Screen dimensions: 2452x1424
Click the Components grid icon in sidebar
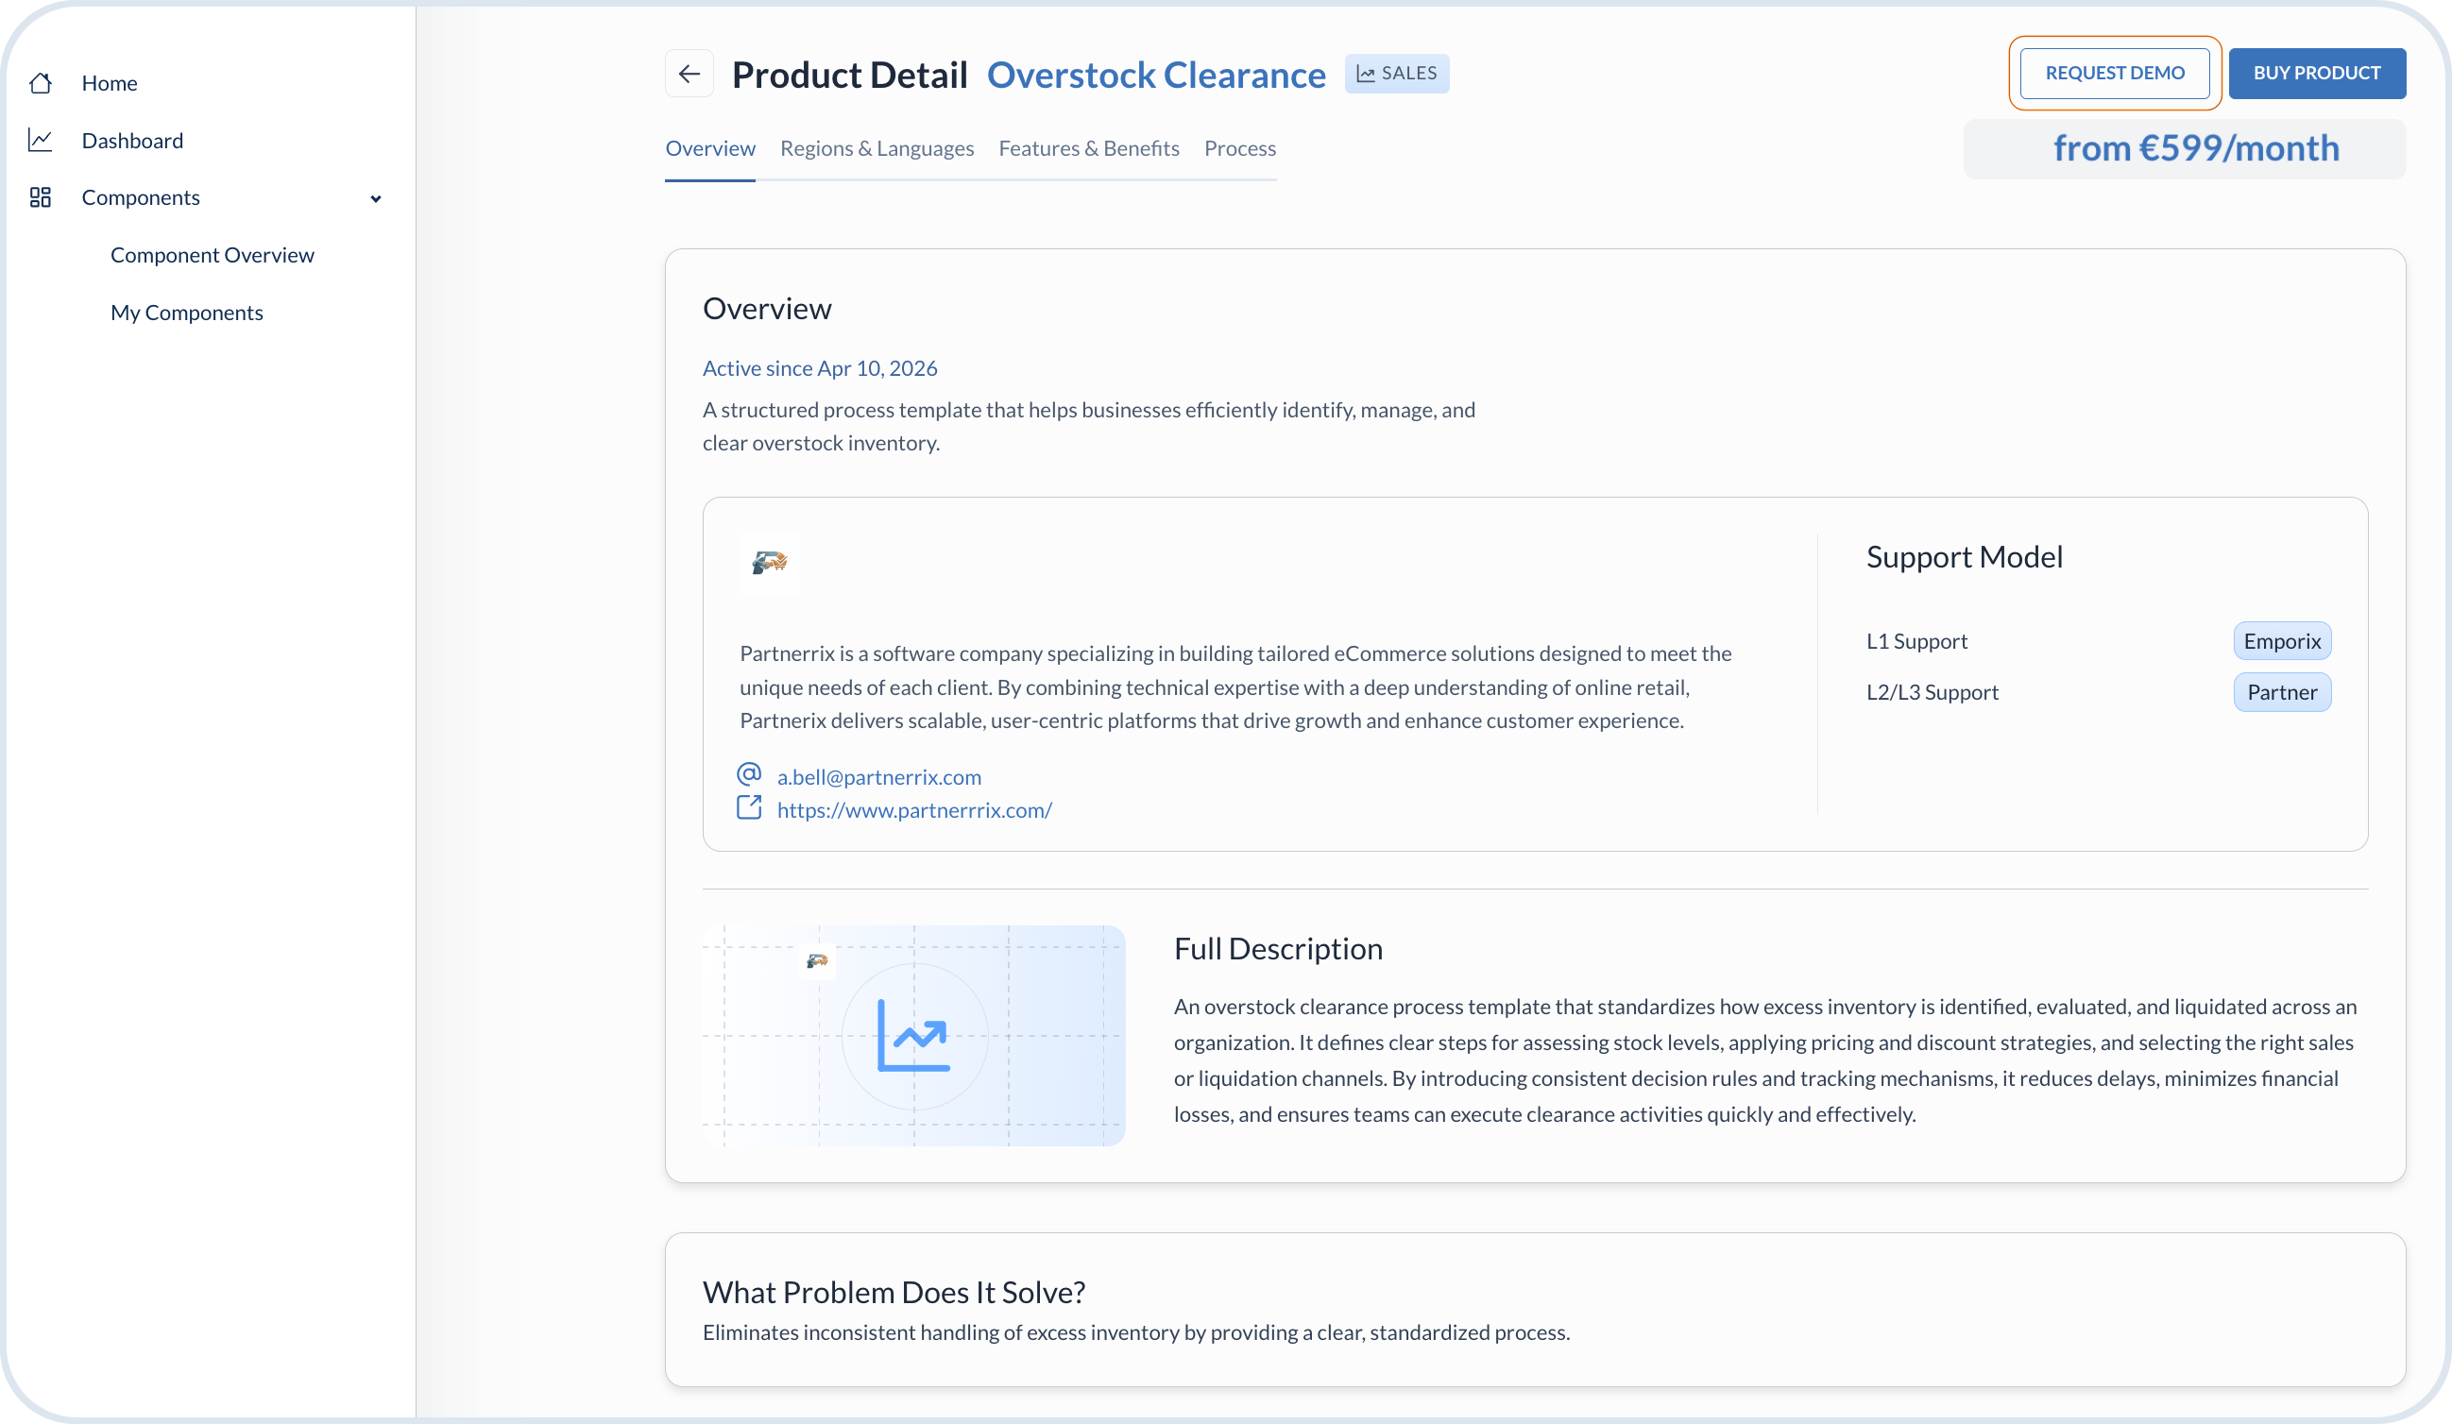(40, 197)
